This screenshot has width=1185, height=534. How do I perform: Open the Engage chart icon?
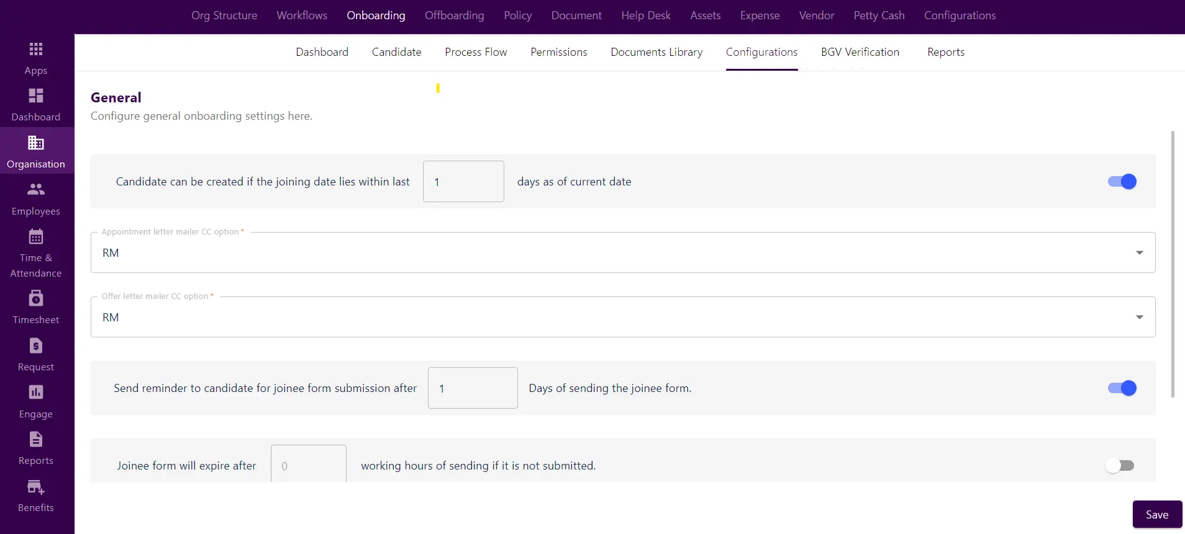(x=36, y=392)
